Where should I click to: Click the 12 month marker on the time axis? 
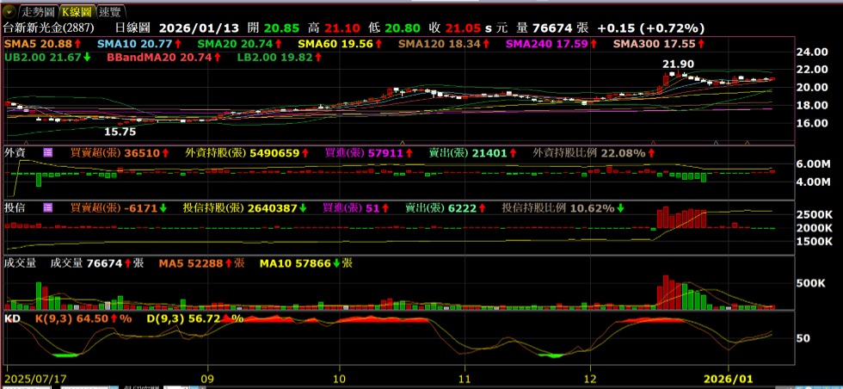point(590,379)
